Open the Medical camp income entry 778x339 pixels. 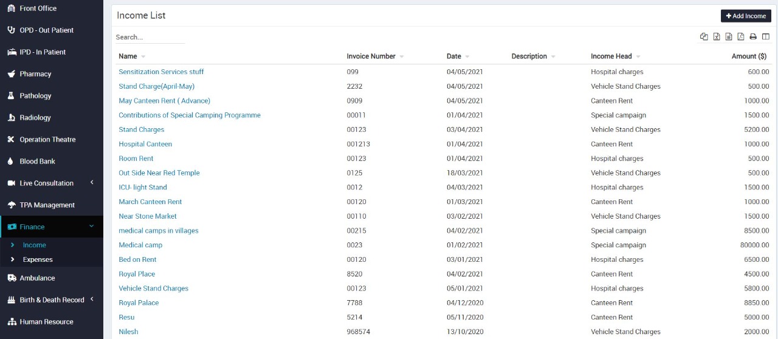coord(140,245)
